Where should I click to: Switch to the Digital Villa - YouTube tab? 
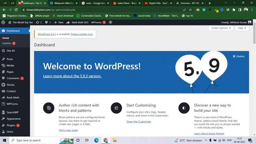click(x=158, y=3)
